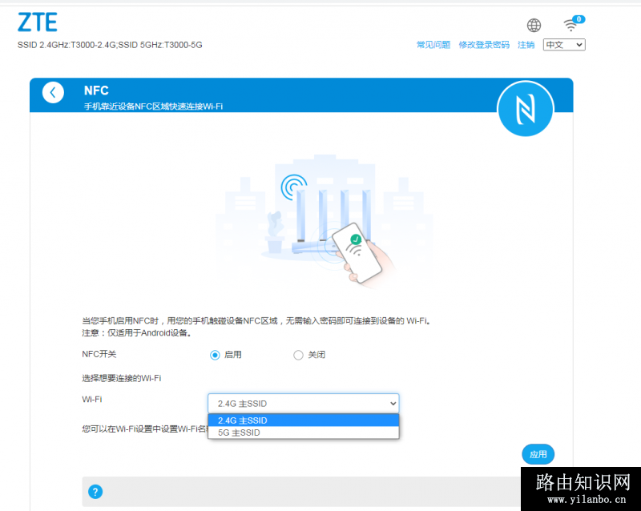Click the 应用 apply button

[538, 454]
